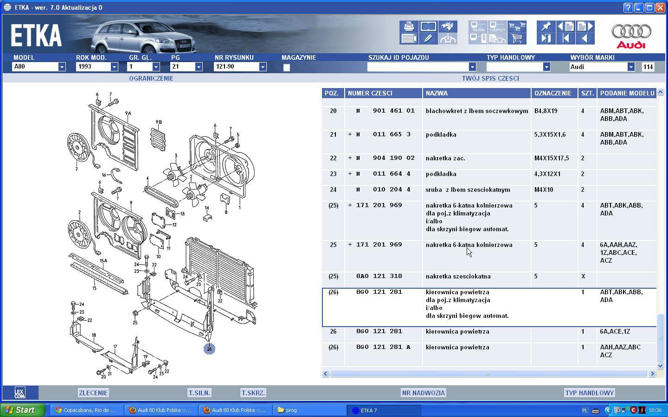Viewport: 668px width, 417px height.
Task: Click the fullscreen frame icon
Action: point(428,26)
